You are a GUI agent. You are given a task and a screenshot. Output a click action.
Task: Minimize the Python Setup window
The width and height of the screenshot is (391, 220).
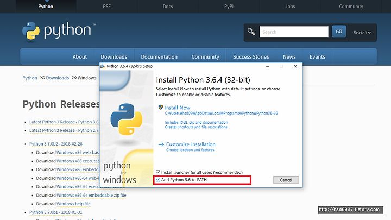[x=268, y=66]
